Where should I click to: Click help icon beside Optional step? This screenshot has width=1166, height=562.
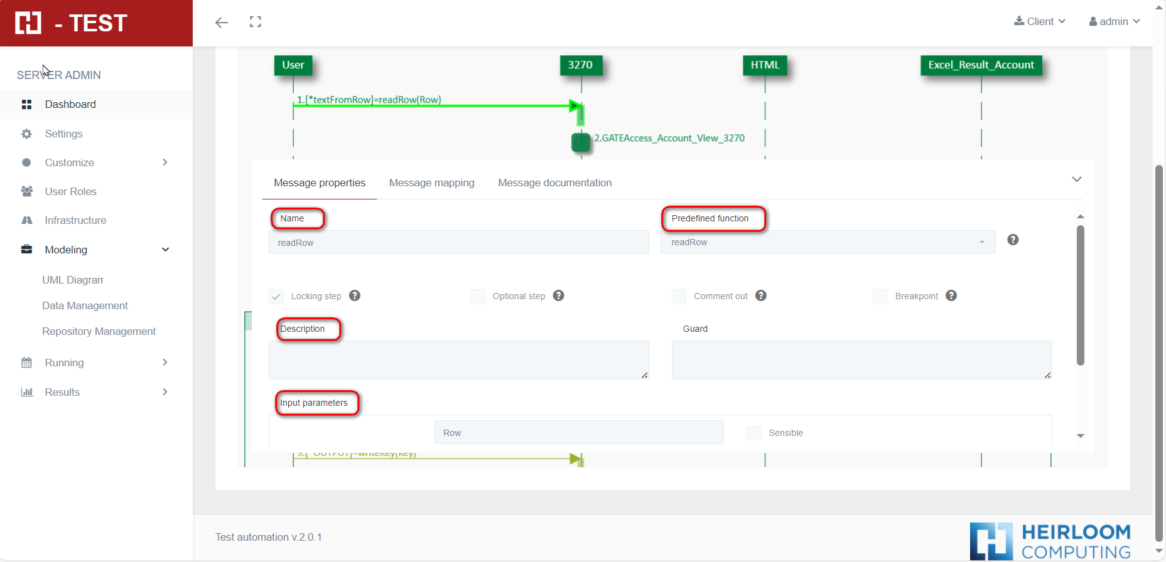click(x=558, y=295)
